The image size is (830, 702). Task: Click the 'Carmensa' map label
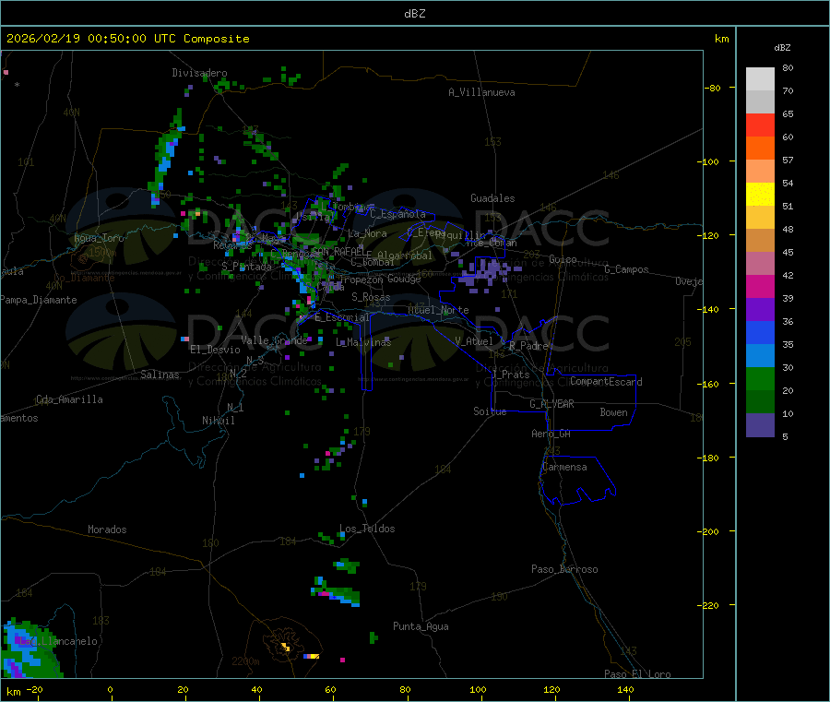(564, 467)
